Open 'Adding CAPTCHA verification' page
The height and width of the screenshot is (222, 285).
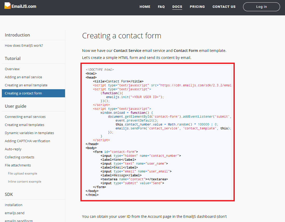[x=27, y=141]
